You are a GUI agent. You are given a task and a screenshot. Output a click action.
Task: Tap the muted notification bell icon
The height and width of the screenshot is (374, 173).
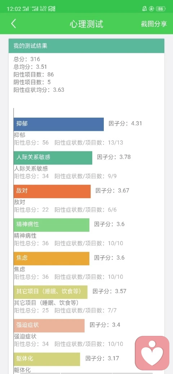(144, 9)
